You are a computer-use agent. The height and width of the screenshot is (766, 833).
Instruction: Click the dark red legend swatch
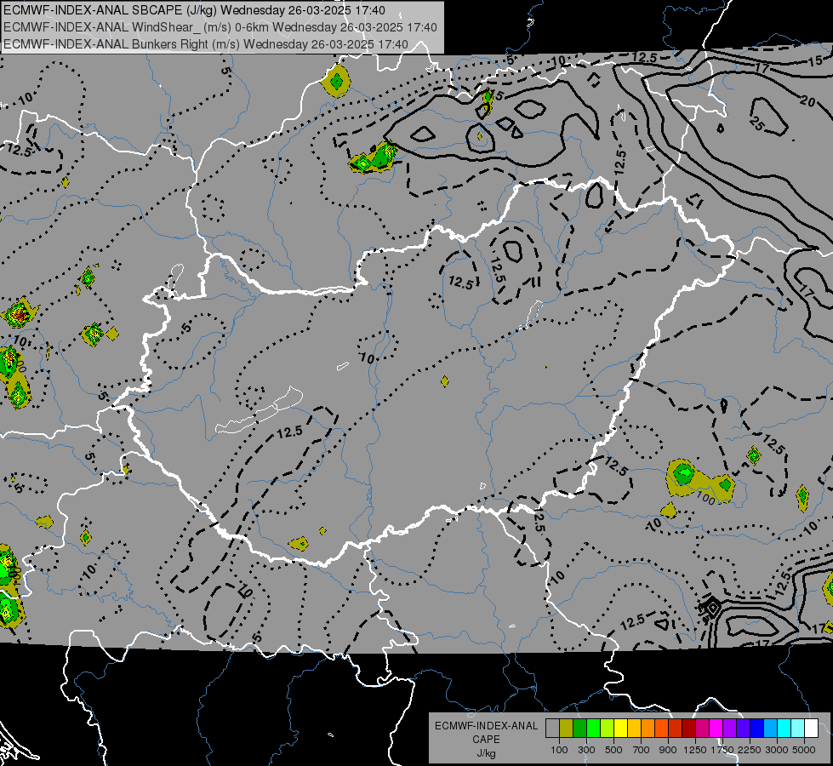[688, 728]
